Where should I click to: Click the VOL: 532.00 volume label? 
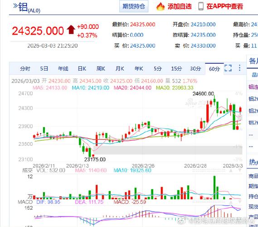(x=51, y=170)
